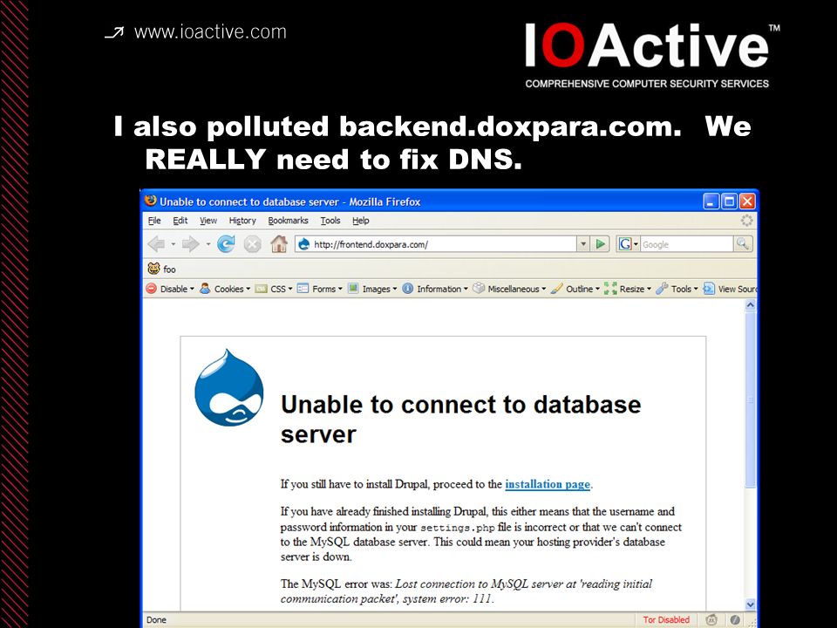Click the status bar icon right of Tor Disabled

click(711, 619)
